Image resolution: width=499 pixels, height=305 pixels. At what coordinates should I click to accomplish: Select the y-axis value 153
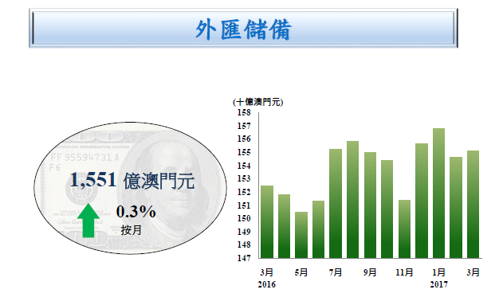click(244, 178)
